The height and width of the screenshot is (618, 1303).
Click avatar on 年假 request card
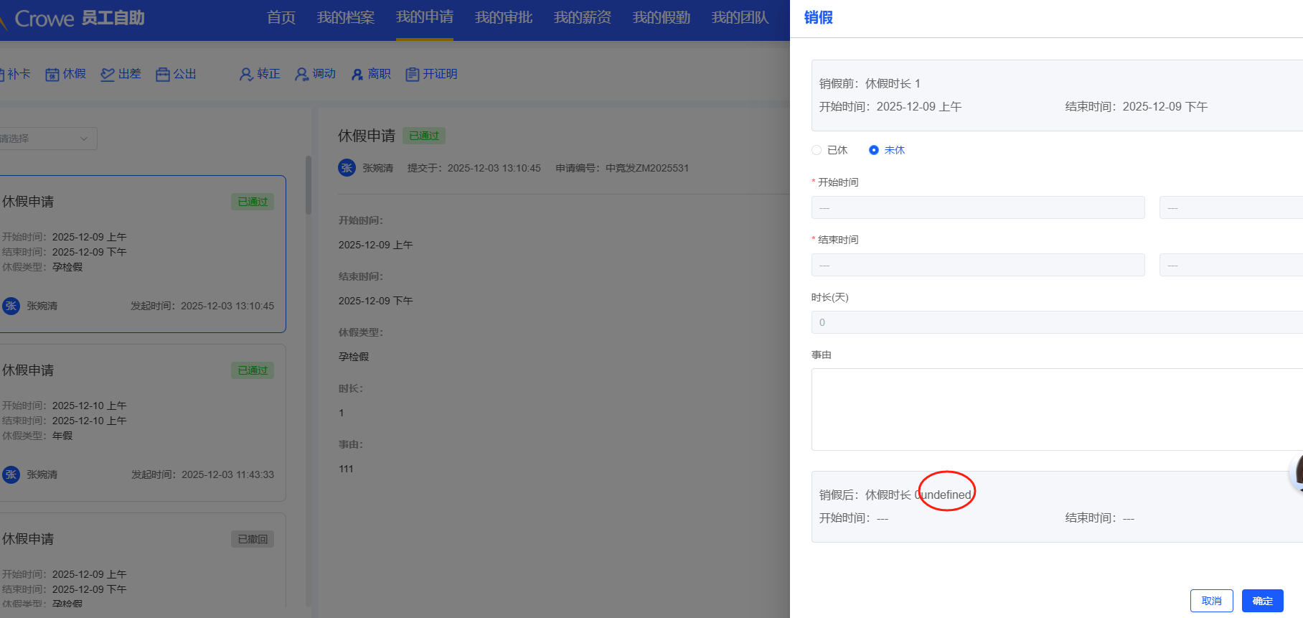click(x=11, y=474)
